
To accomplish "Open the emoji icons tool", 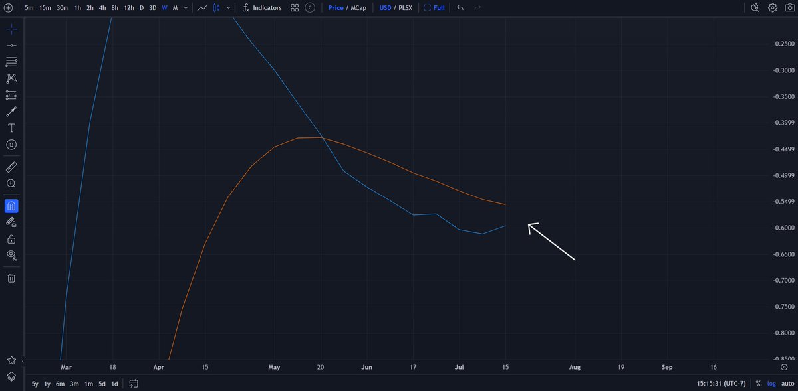I will coord(11,144).
